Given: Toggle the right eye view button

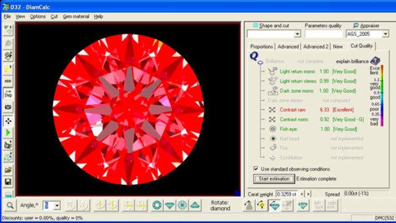Looking at the screenshot, I should point(332,205).
